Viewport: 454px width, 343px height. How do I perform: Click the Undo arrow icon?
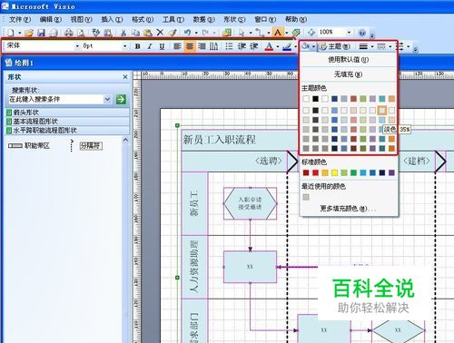coord(187,32)
